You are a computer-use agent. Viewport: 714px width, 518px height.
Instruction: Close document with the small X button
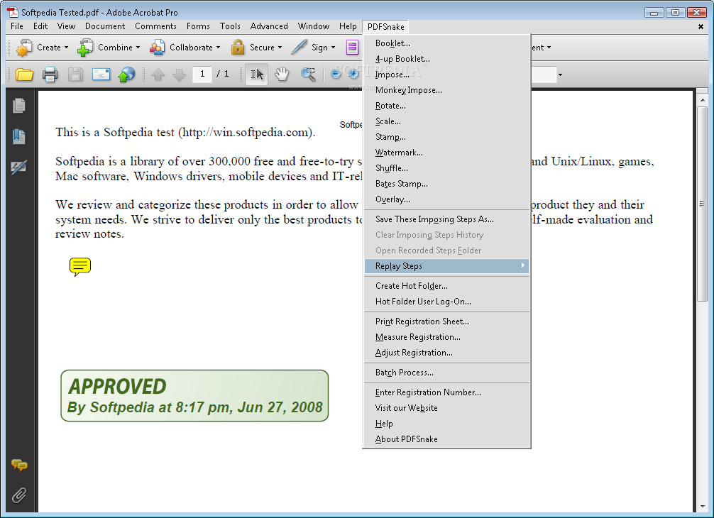pos(701,26)
